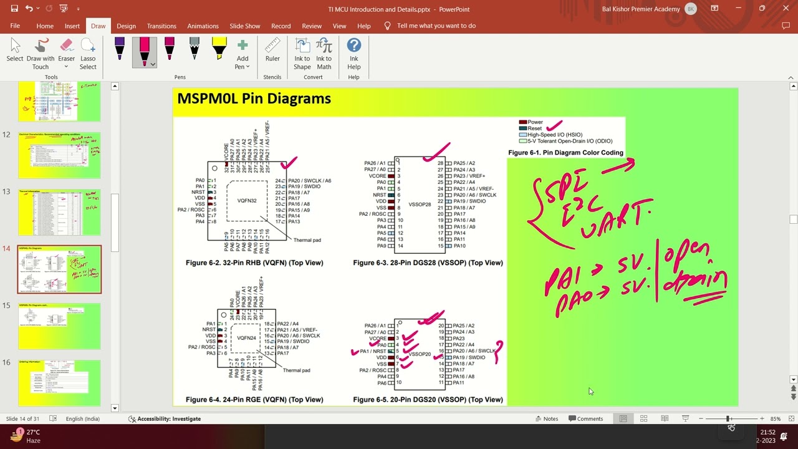
Task: Select the magenta pen in Pens gallery
Action: (x=170, y=49)
